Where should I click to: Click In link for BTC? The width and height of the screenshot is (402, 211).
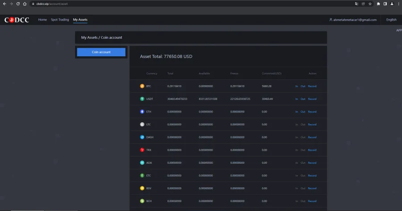point(297,86)
